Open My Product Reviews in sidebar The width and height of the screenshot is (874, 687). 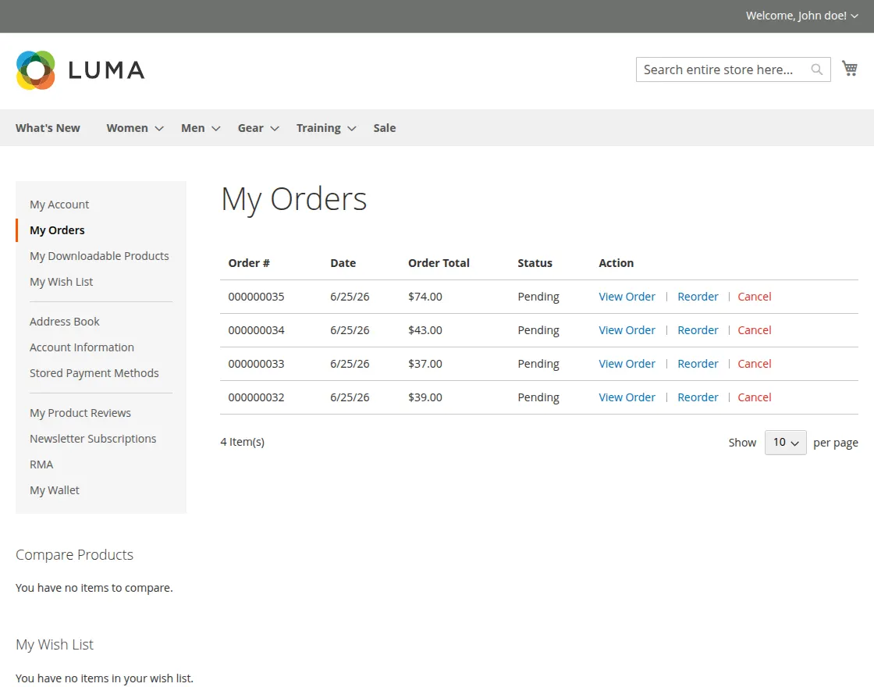click(x=80, y=413)
